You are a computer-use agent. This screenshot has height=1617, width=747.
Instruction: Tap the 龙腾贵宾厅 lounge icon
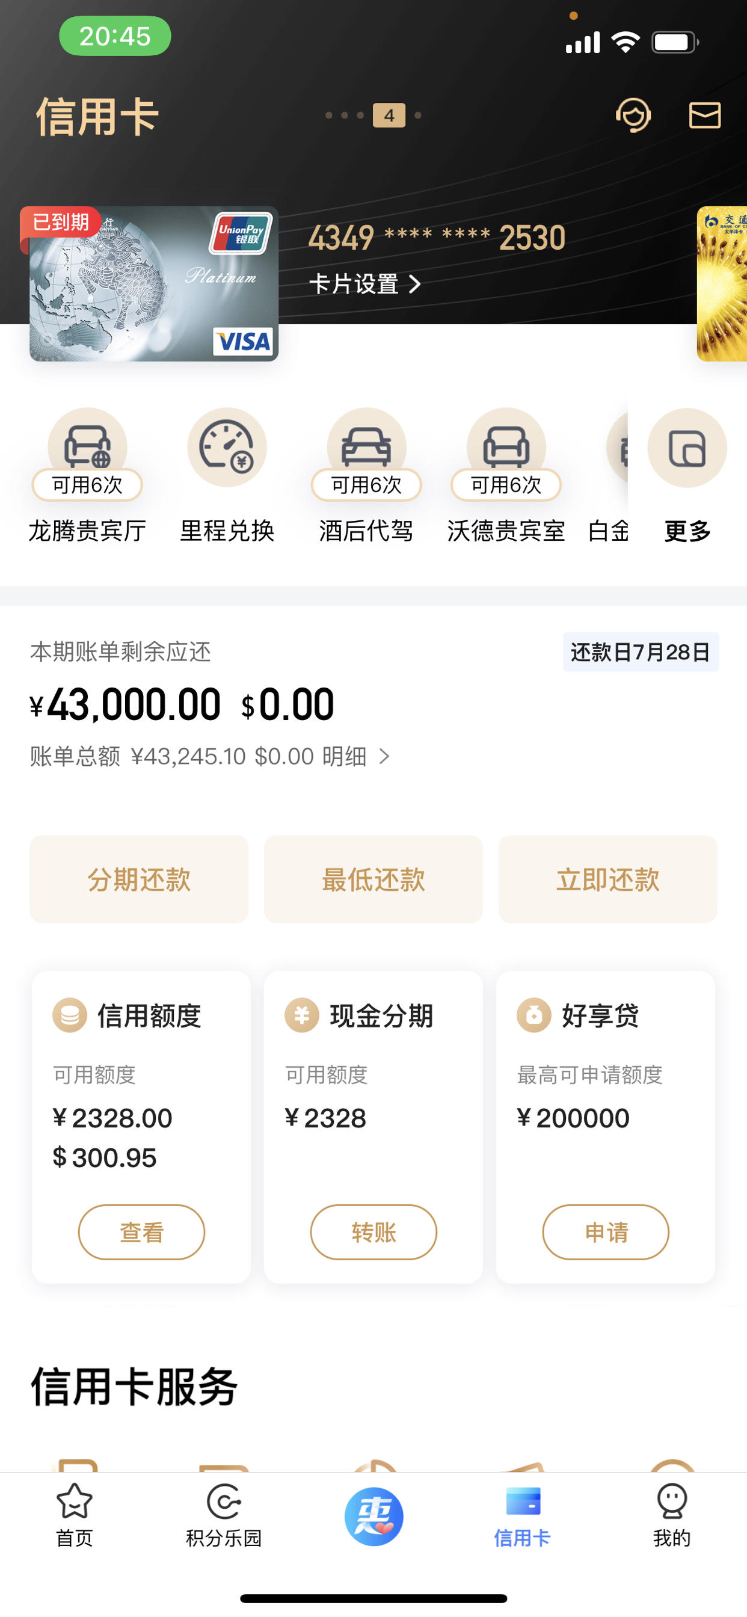88,447
